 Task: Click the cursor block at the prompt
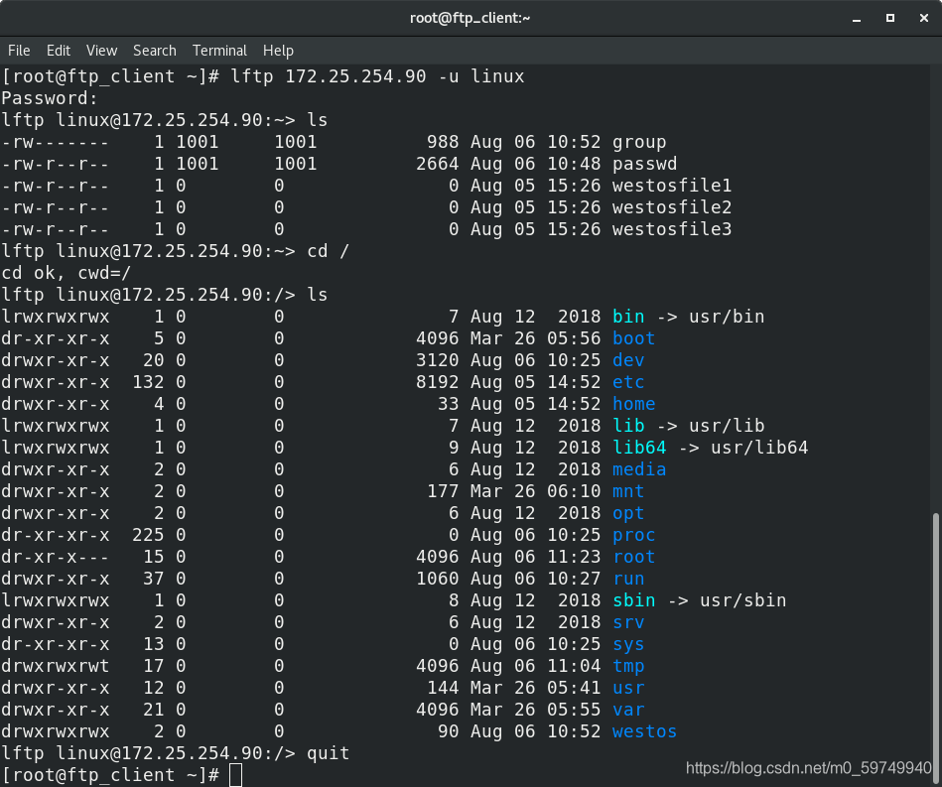point(235,775)
